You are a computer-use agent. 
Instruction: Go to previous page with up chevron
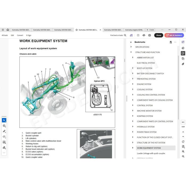click(183, 132)
